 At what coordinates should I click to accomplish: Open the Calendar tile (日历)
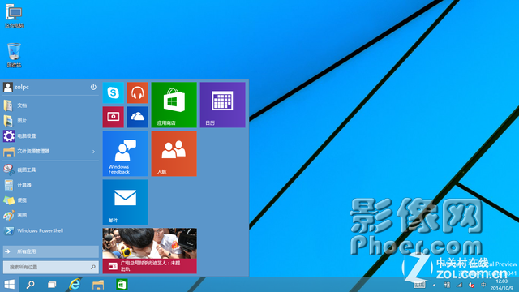[x=222, y=105]
